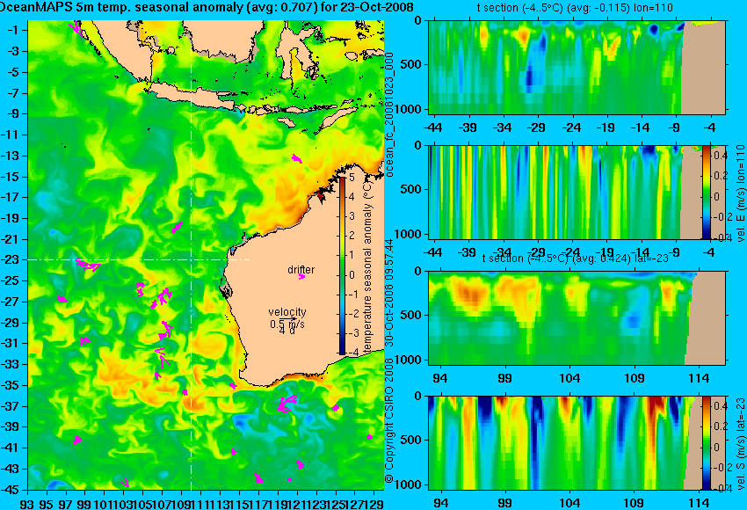Screen dimensions: 747x510
Task: Click the horizontal dashed lat=-23 section line on map
Action: pos(139,259)
